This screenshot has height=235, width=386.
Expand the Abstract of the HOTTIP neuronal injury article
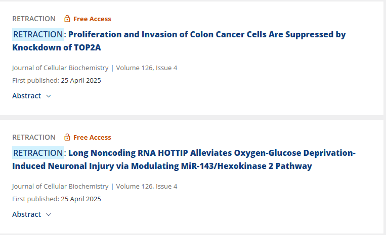(31, 214)
